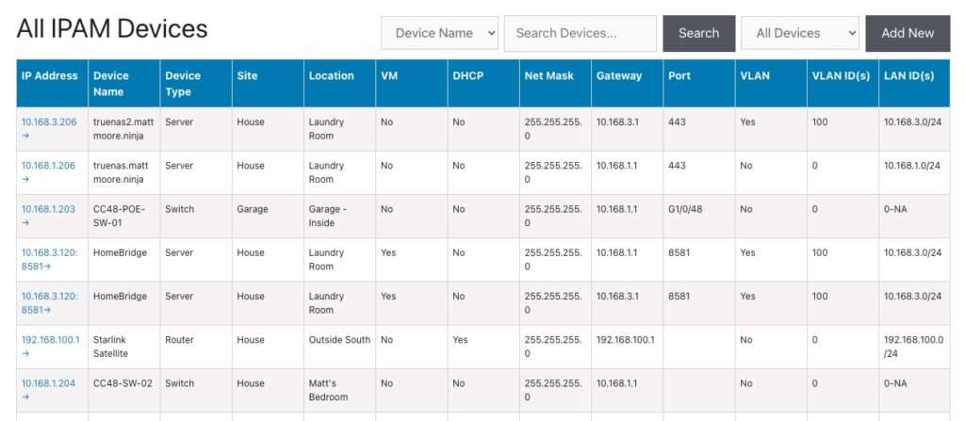Click the Site column header
This screenshot has width=965, height=421.
(x=248, y=75)
